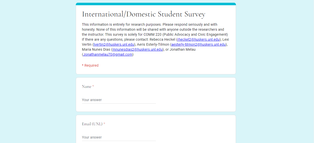This screenshot has width=314, height=143.
Task: Click the teal bar atop the form
Action: coord(156,4)
